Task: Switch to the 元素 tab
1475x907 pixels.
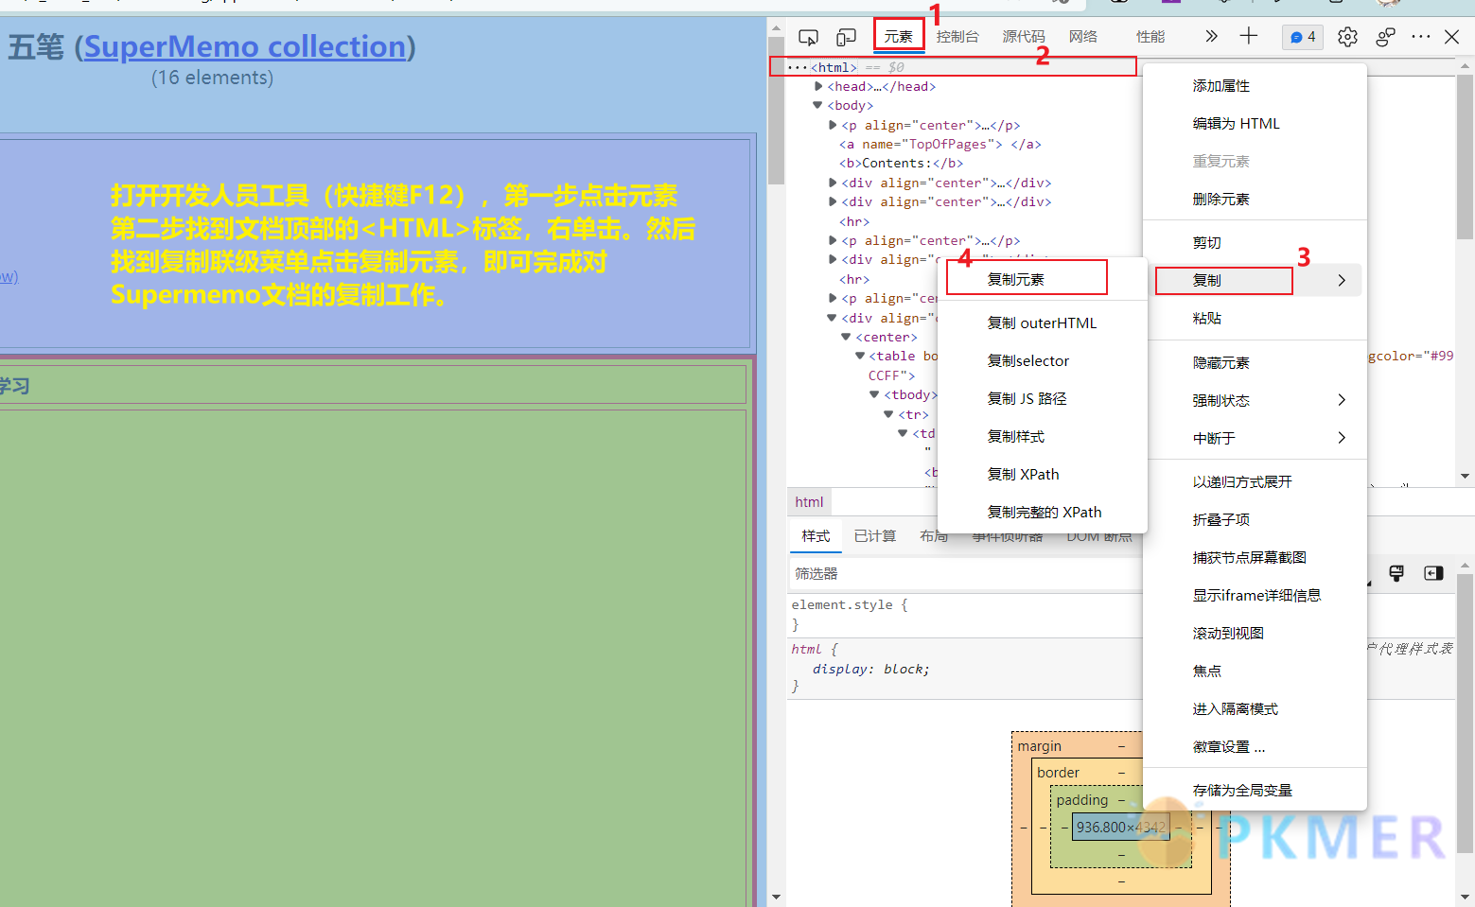Action: (899, 37)
